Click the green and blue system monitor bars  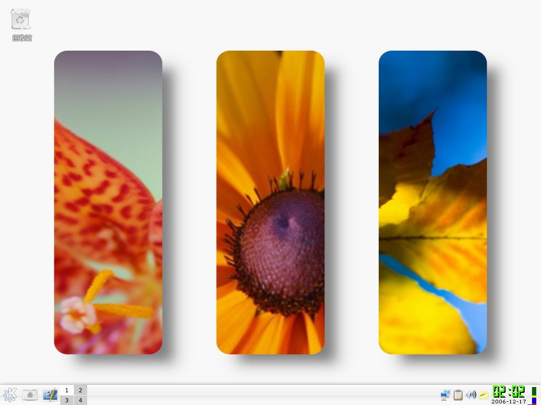click(534, 396)
